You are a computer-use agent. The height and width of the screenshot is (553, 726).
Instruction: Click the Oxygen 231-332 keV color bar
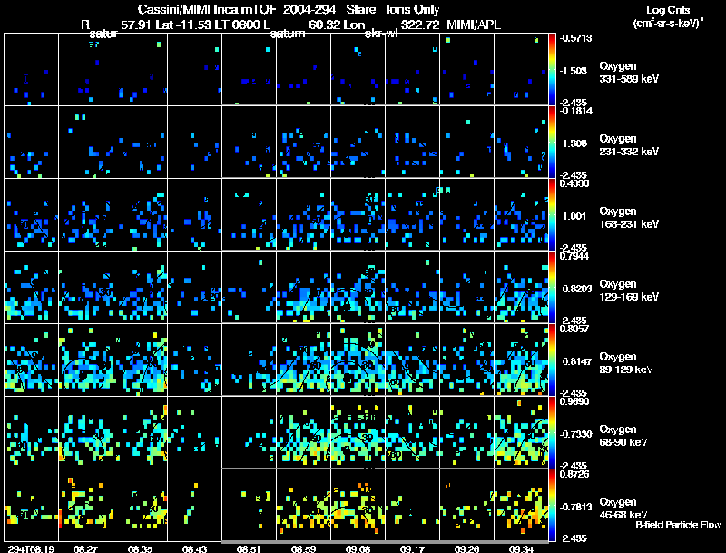(552, 143)
